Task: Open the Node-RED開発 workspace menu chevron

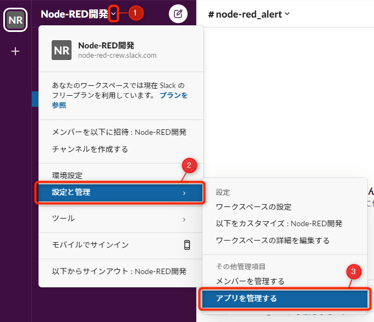Action: 113,14
